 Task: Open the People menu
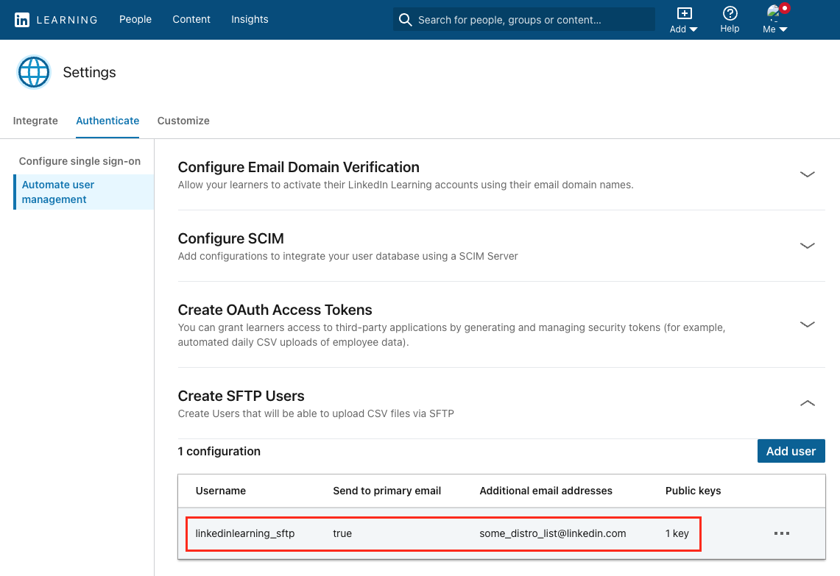(x=135, y=19)
